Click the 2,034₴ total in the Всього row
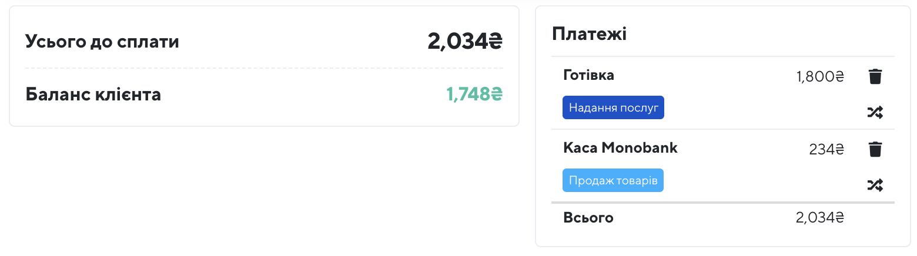This screenshot has width=917, height=256. pos(820,218)
